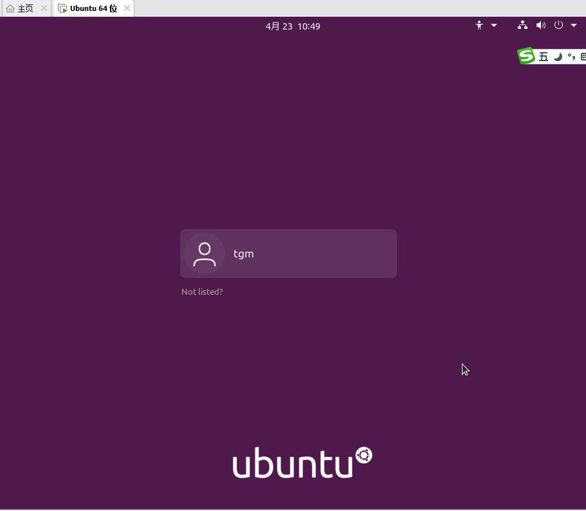The height and width of the screenshot is (511, 586).
Task: Click the VM running icon on Ubuntu tab
Action: click(62, 8)
